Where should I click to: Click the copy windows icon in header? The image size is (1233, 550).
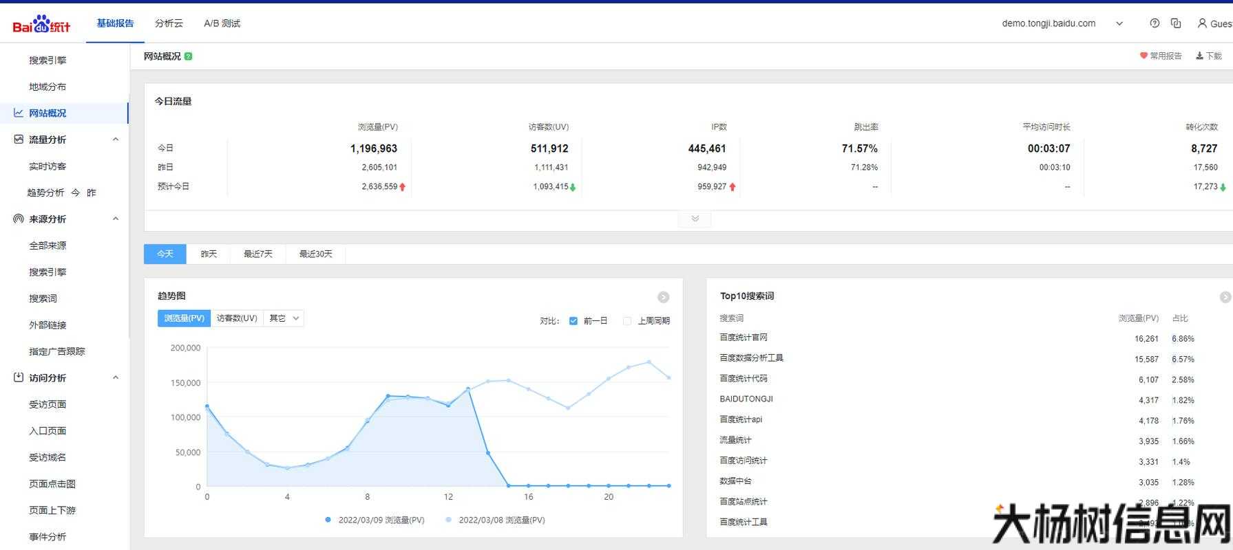[x=1176, y=23]
